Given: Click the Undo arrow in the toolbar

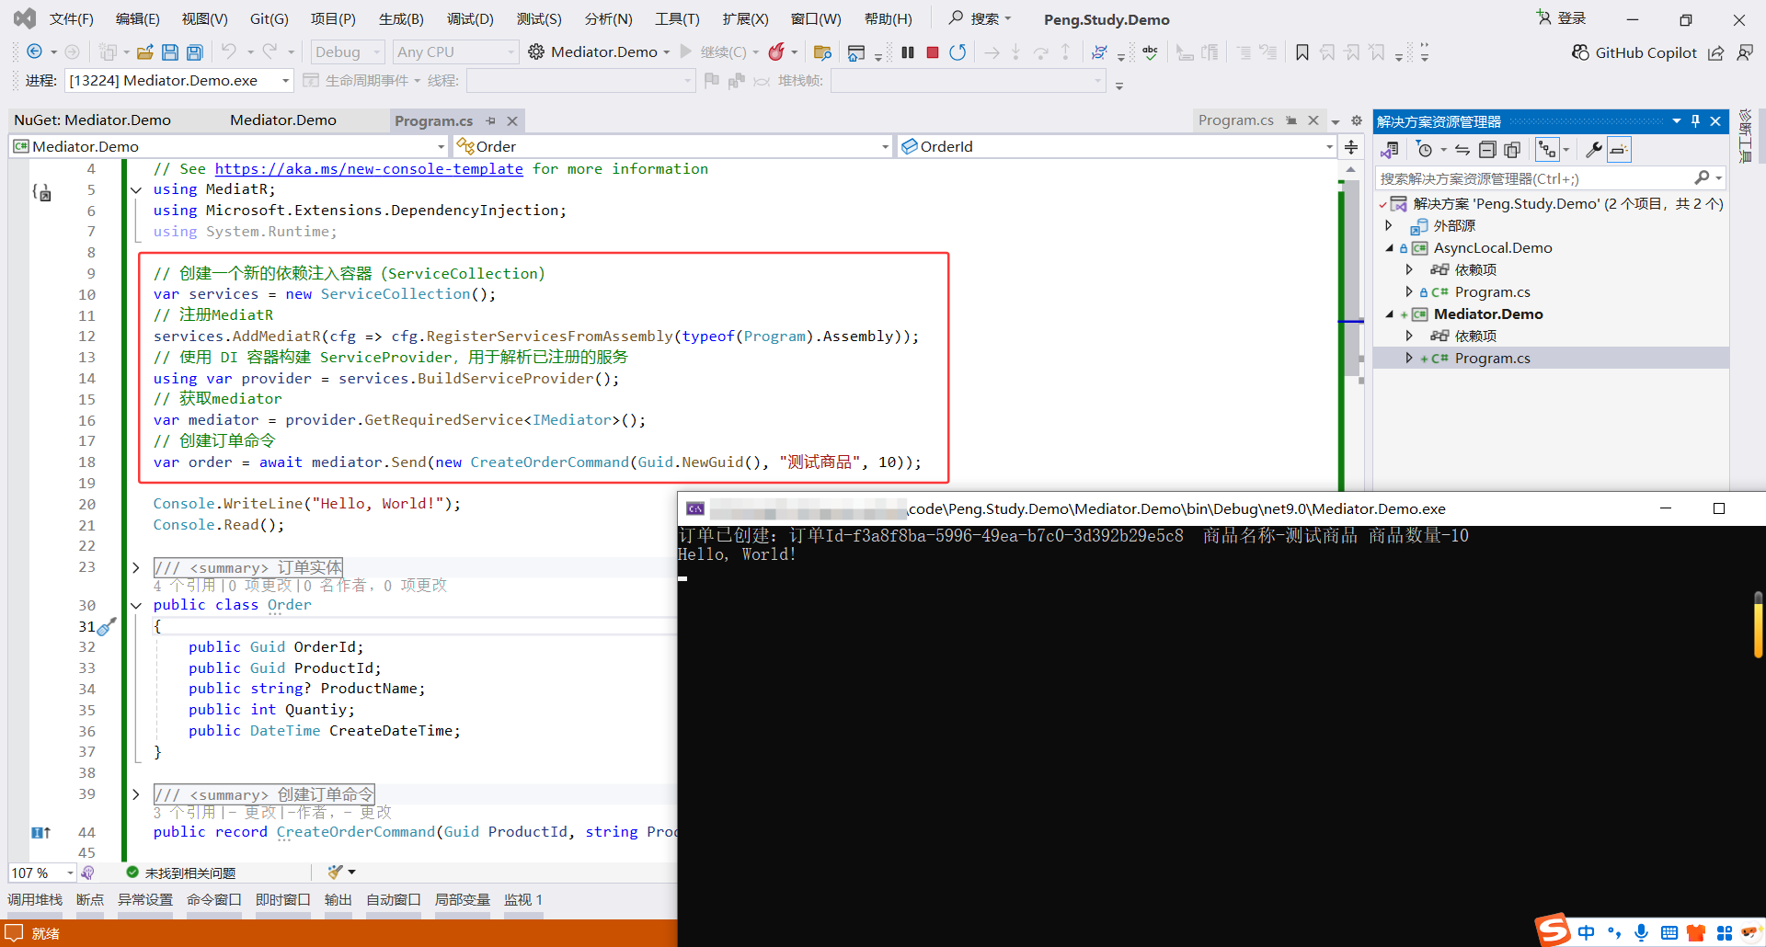Looking at the screenshot, I should coord(228,52).
